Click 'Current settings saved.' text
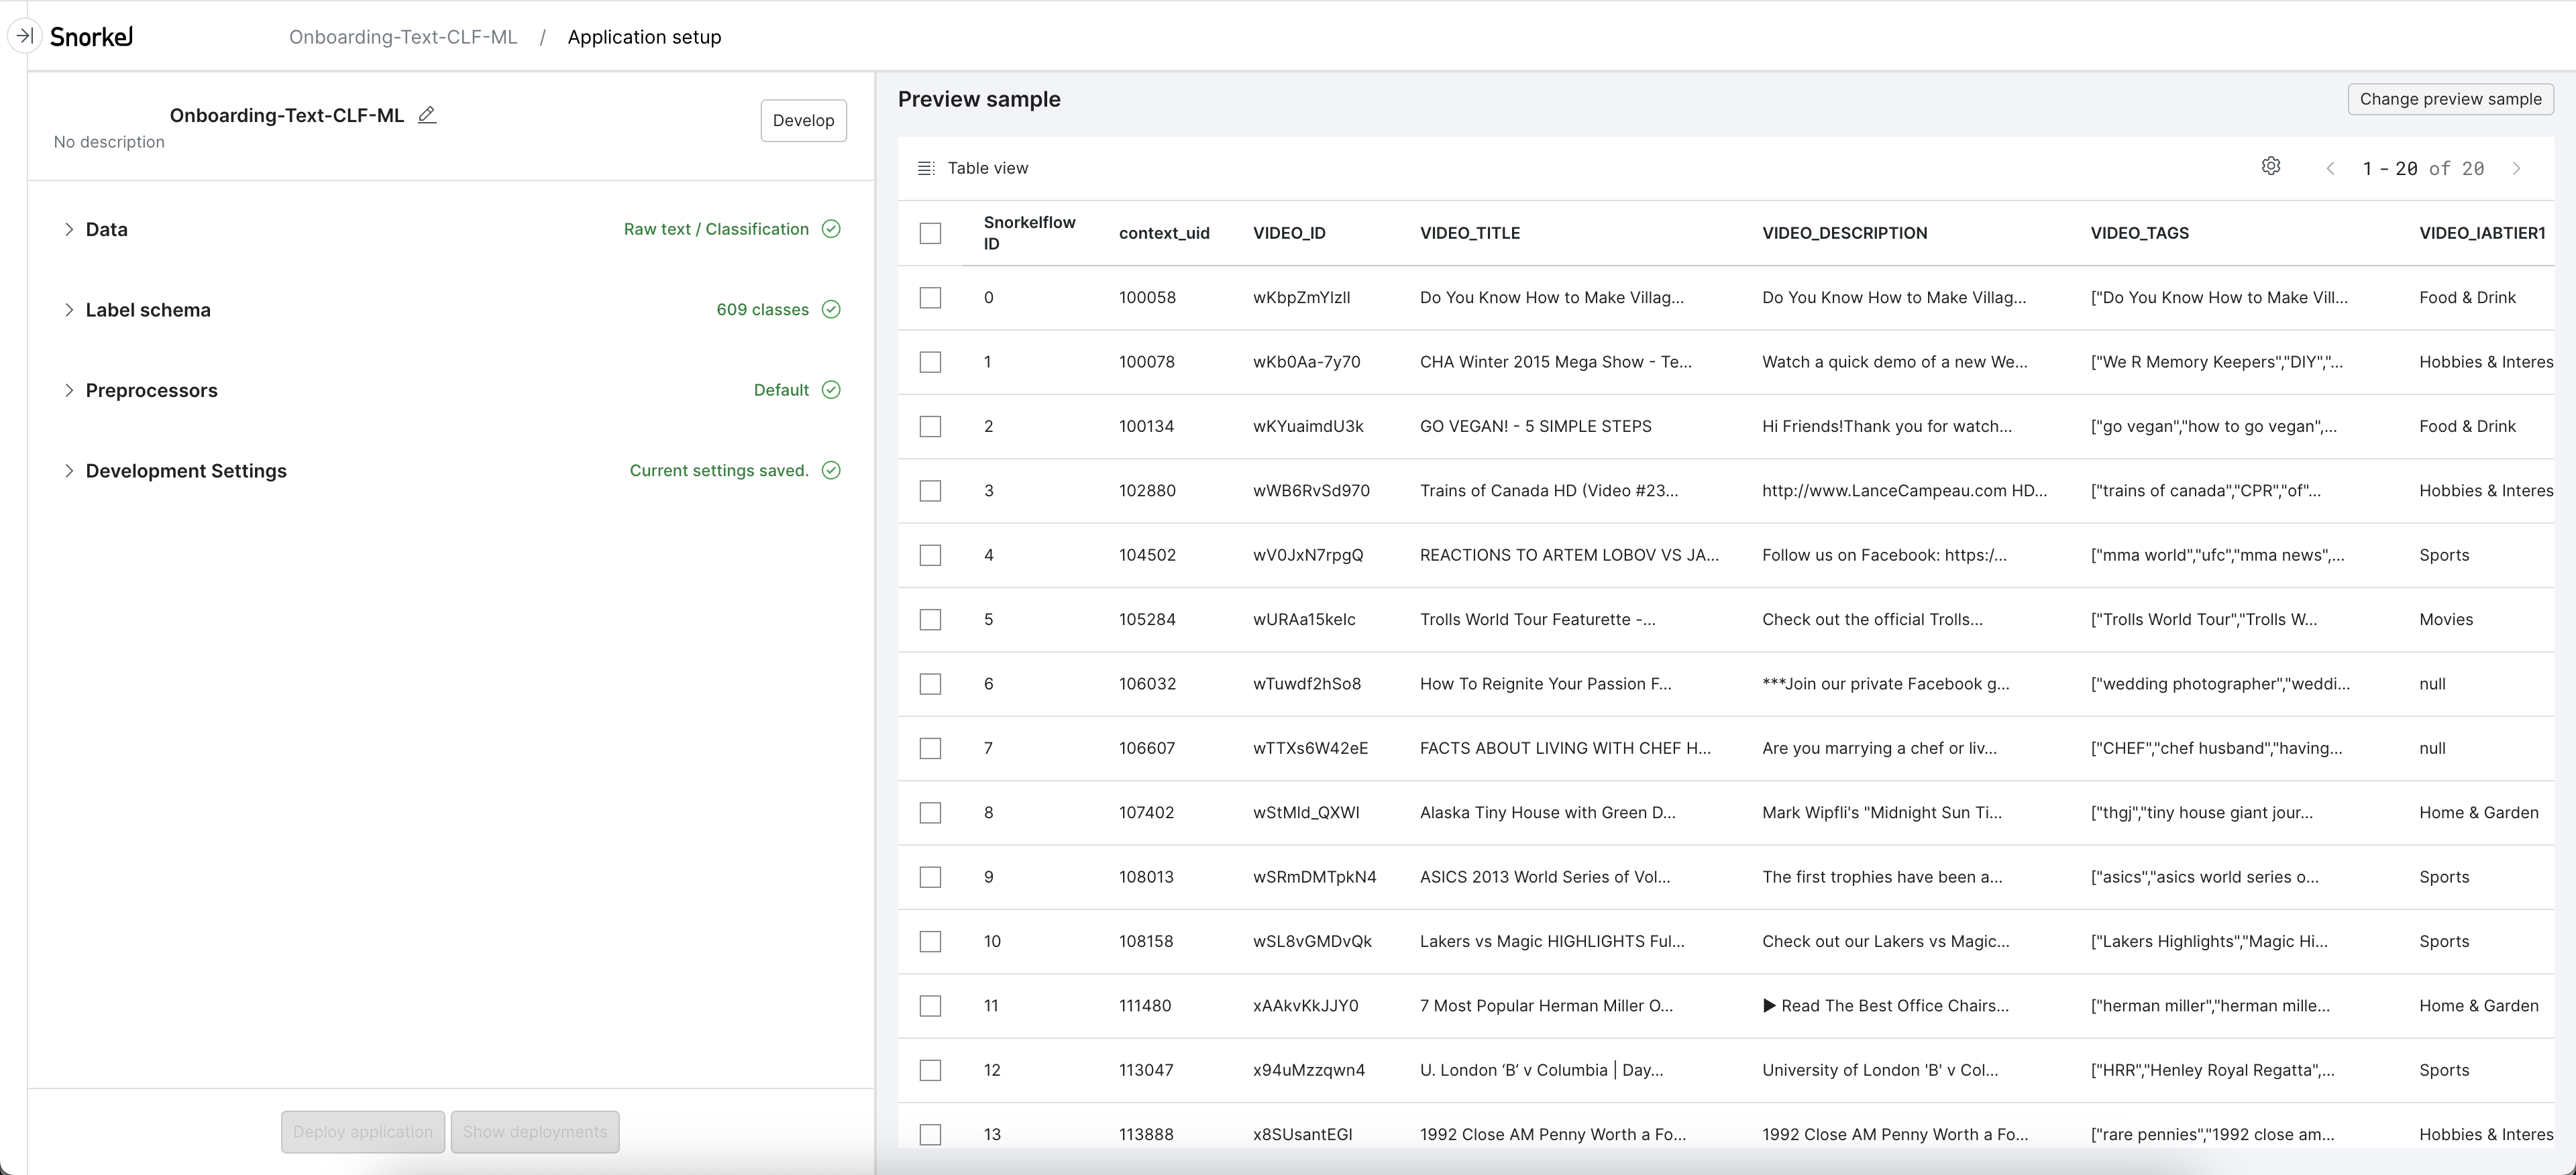 point(718,470)
